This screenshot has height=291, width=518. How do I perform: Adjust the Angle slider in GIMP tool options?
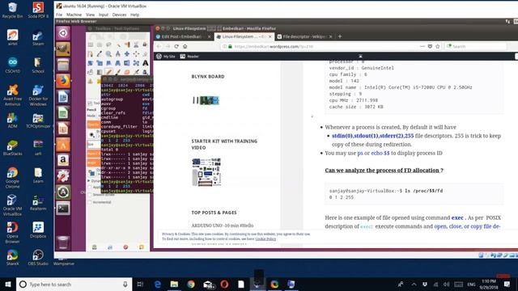pos(94,162)
